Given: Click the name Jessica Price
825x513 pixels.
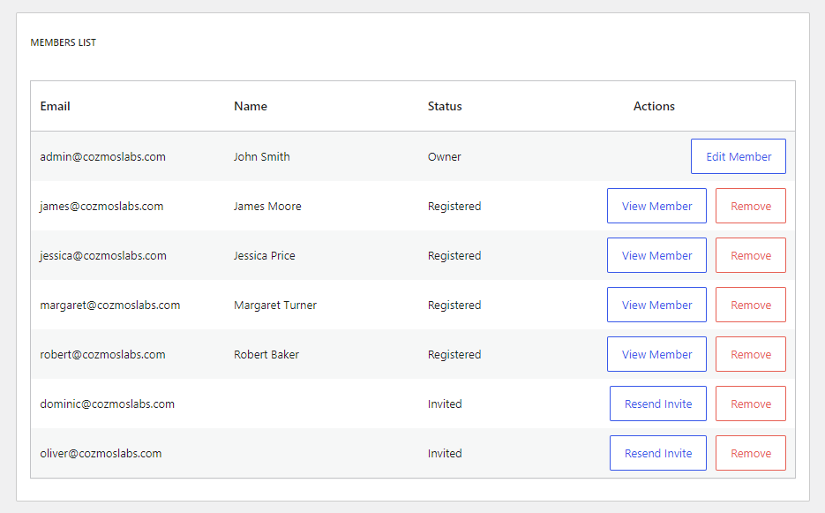Looking at the screenshot, I should (x=264, y=256).
